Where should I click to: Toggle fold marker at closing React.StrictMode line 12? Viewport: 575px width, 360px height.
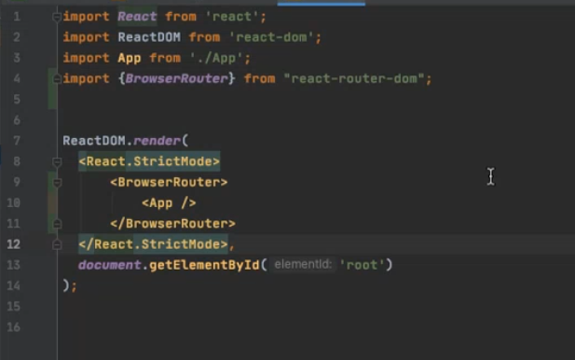pos(57,244)
